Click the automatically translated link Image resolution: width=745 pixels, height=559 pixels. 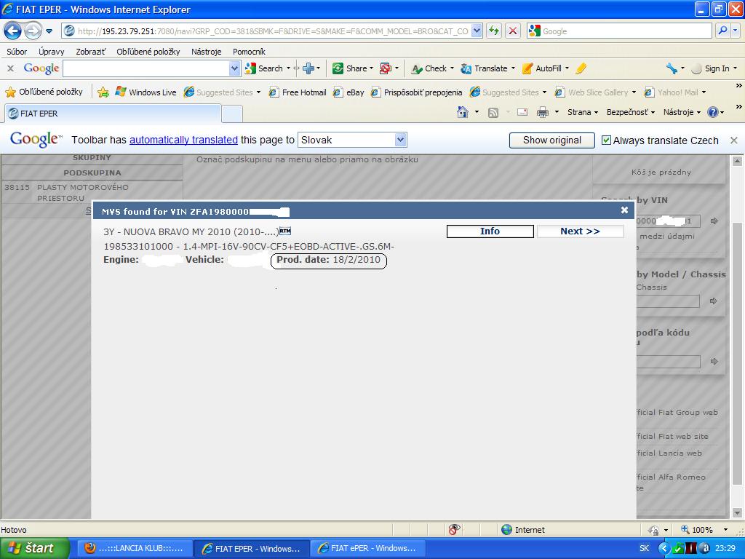183,140
